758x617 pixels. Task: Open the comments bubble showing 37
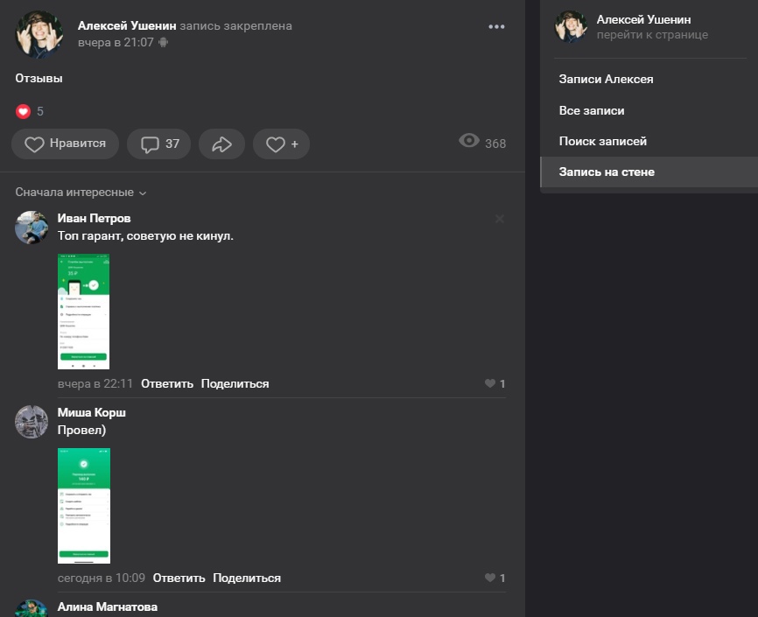pos(158,144)
